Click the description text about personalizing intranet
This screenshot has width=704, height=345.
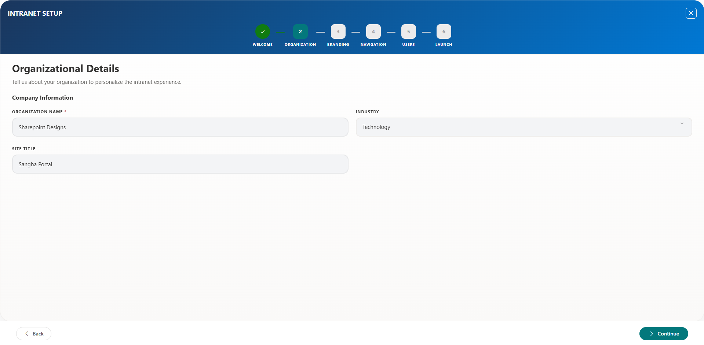coord(97,82)
